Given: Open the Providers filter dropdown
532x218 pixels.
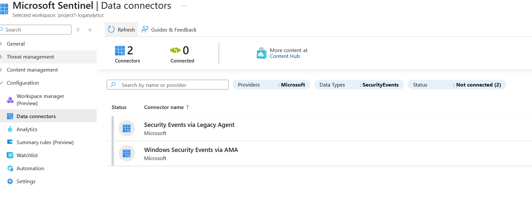Looking at the screenshot, I should pos(272,85).
